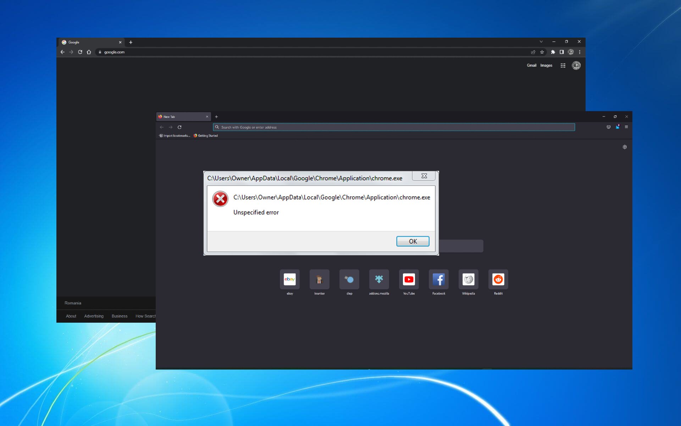The height and width of the screenshot is (426, 681).
Task: Open a new tab in Chrome
Action: coord(131,42)
